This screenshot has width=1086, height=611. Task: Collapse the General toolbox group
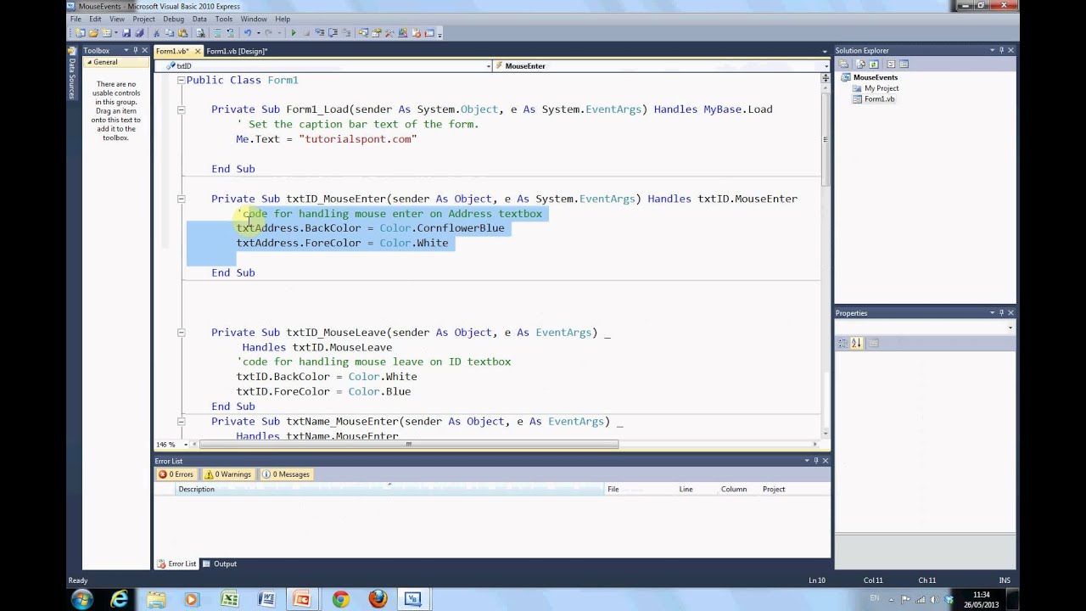(x=88, y=62)
